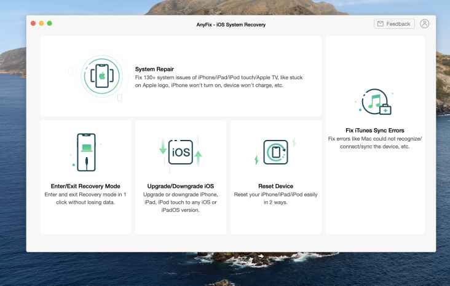Click the Reset Device icon
The width and height of the screenshot is (450, 286).
click(x=275, y=152)
